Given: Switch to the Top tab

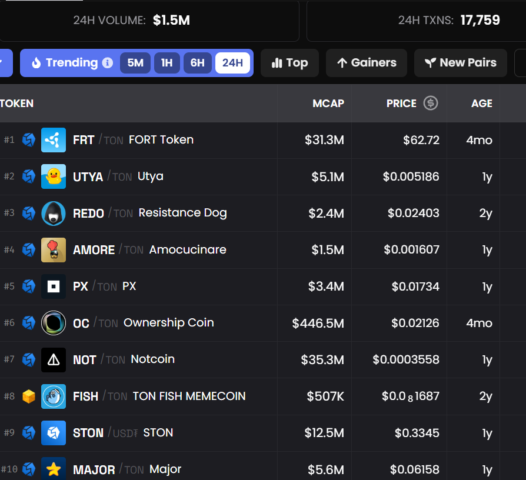Looking at the screenshot, I should tap(289, 63).
